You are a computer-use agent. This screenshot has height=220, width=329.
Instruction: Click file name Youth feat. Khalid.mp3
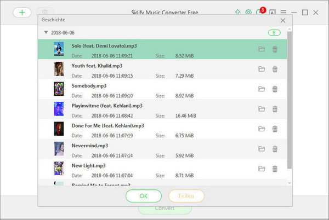tap(97, 66)
